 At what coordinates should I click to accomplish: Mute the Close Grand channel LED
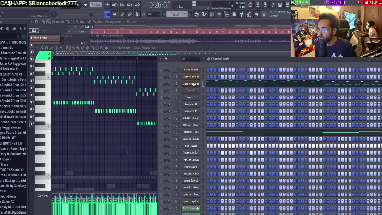coord(161,70)
